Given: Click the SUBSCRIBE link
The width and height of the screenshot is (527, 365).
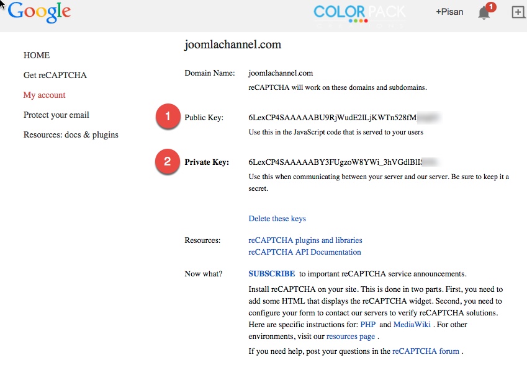Looking at the screenshot, I should 271,274.
